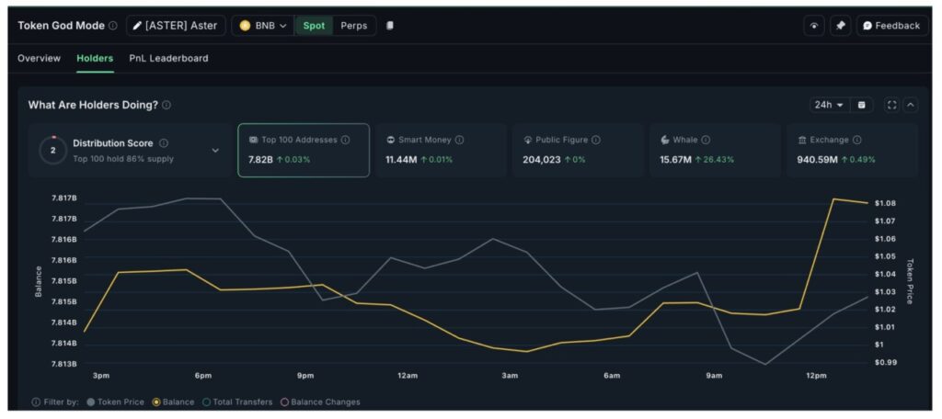Open the 24h timeframe dropdown
Screen dimensions: 942x419
click(828, 105)
